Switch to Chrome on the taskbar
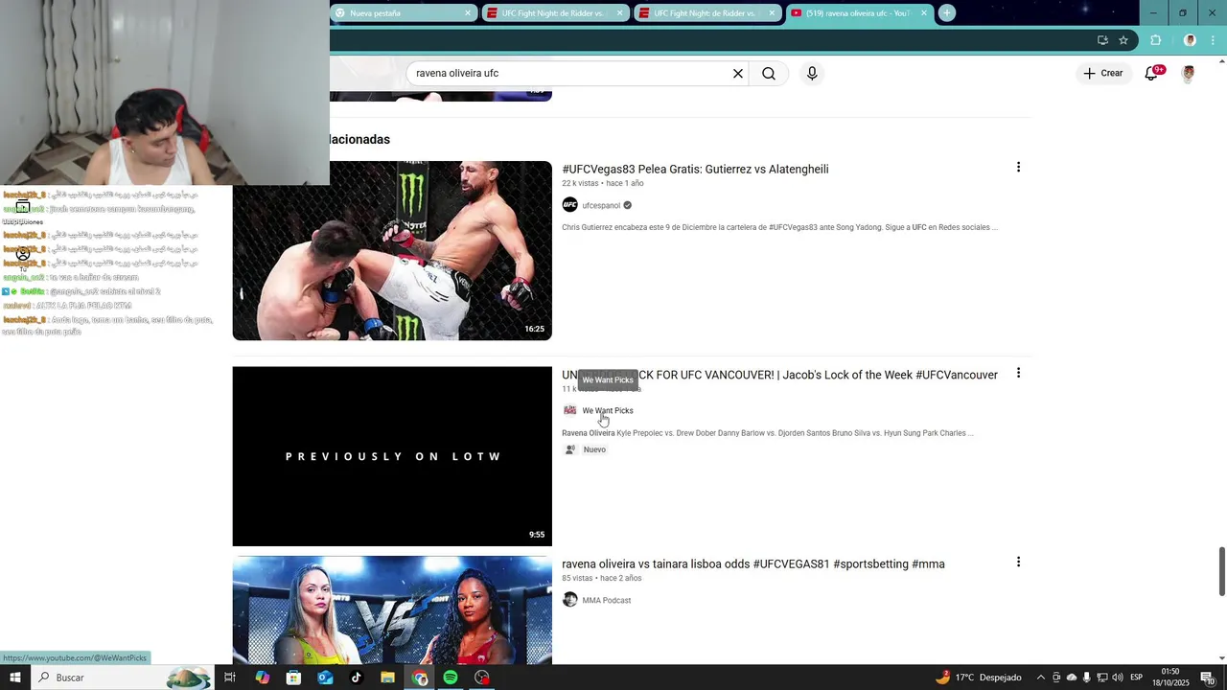The width and height of the screenshot is (1227, 690). pyautogui.click(x=420, y=678)
